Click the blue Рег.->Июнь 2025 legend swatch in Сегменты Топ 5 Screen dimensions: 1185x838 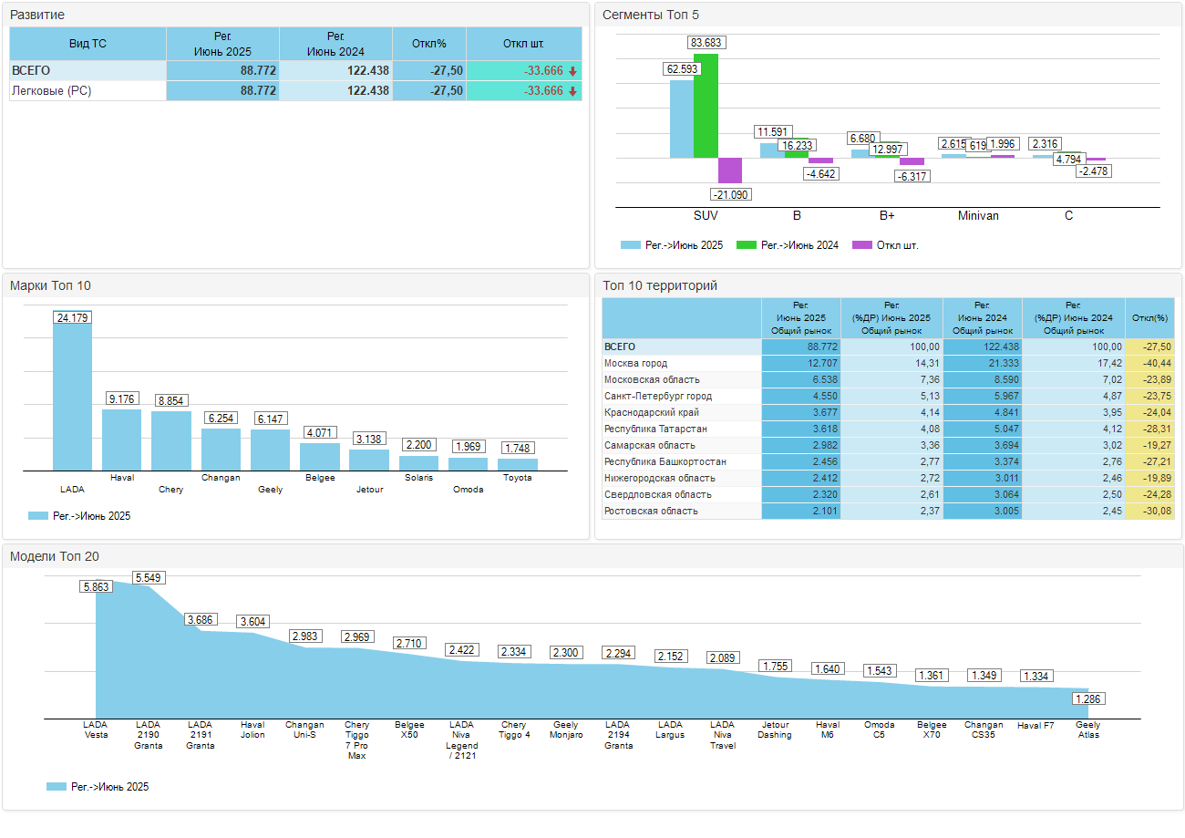631,245
